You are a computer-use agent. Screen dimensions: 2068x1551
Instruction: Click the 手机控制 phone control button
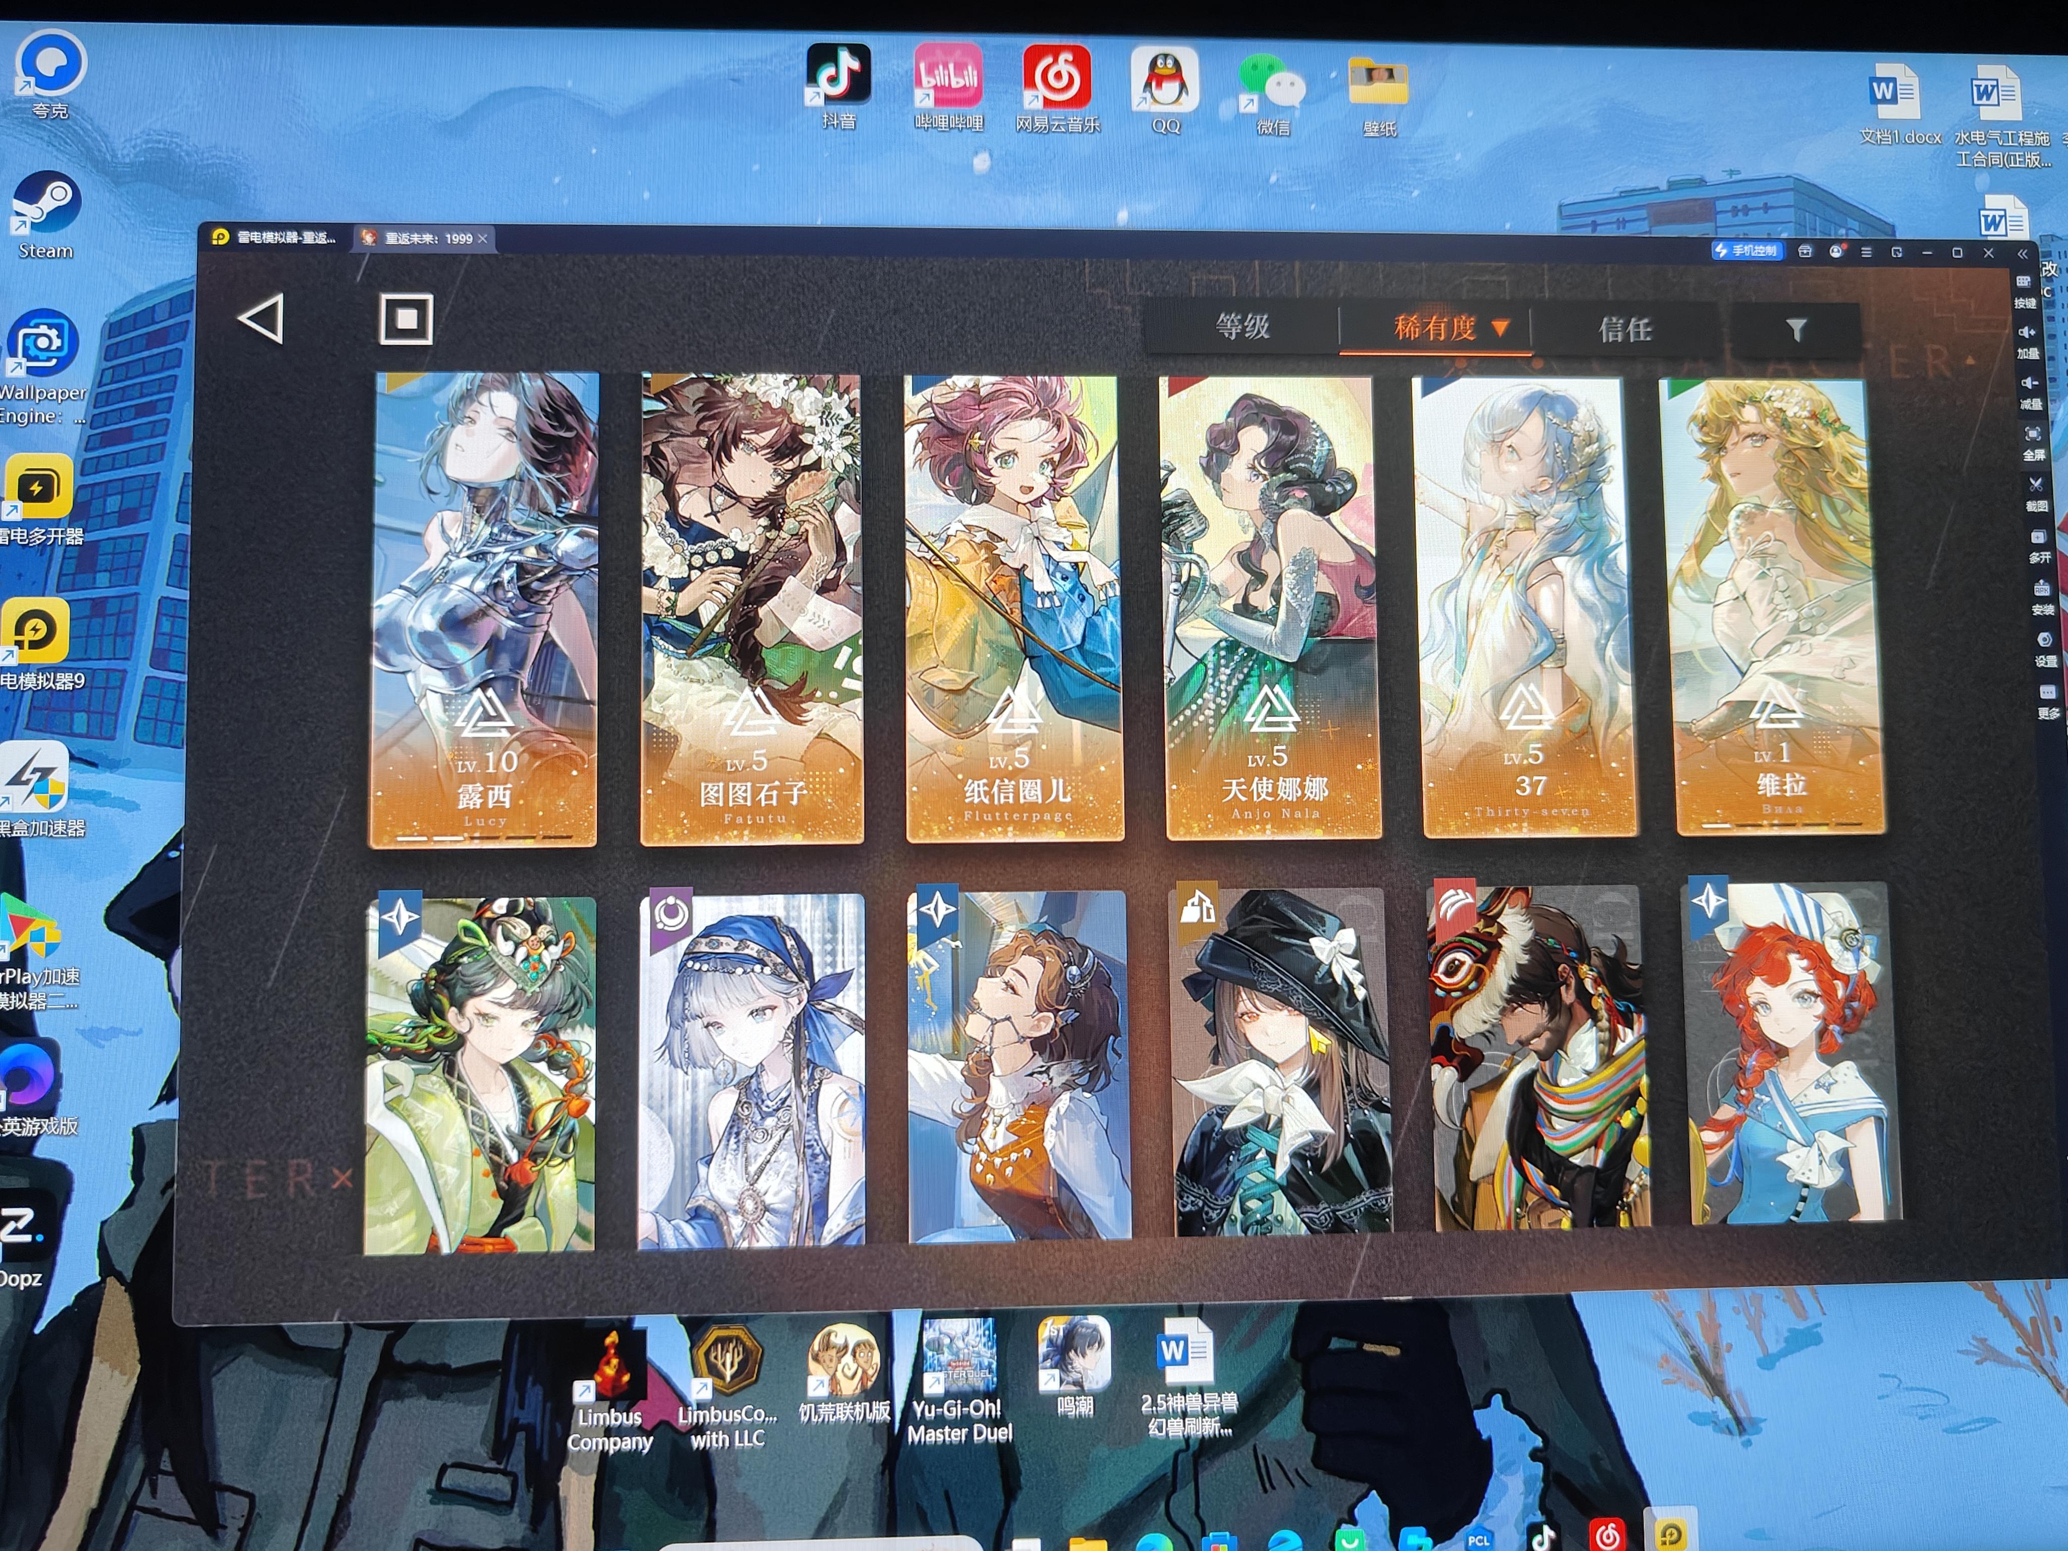pyautogui.click(x=1747, y=250)
